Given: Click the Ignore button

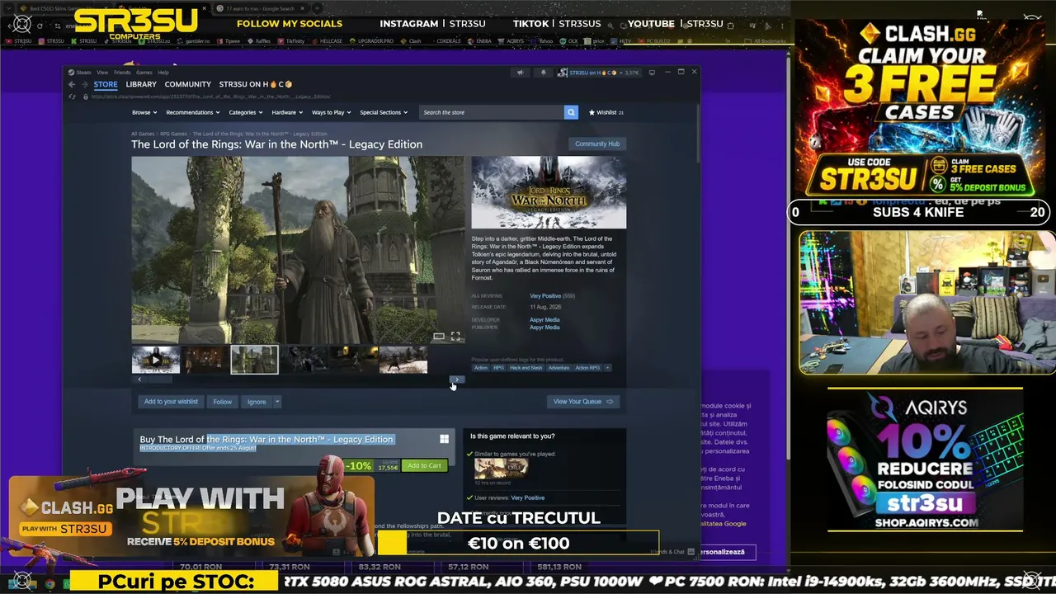Looking at the screenshot, I should click(x=257, y=402).
